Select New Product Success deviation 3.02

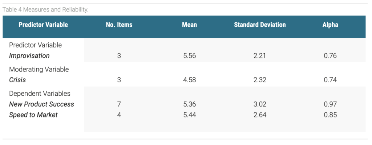[x=260, y=104]
